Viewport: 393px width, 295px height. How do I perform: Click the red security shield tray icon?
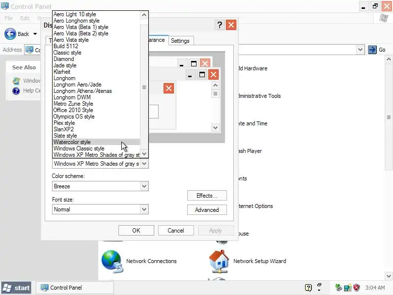pyautogui.click(x=356, y=288)
